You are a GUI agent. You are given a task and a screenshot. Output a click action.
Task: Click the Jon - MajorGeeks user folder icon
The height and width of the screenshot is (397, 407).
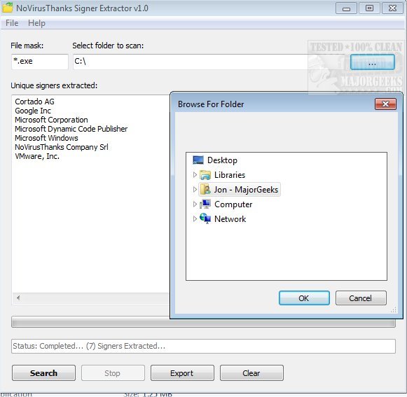click(x=205, y=190)
